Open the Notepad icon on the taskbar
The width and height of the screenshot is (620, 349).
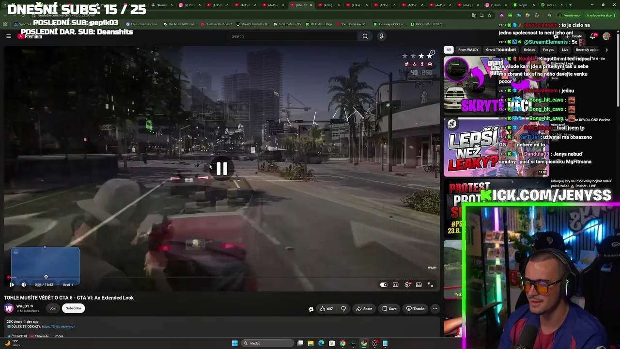coord(385,343)
